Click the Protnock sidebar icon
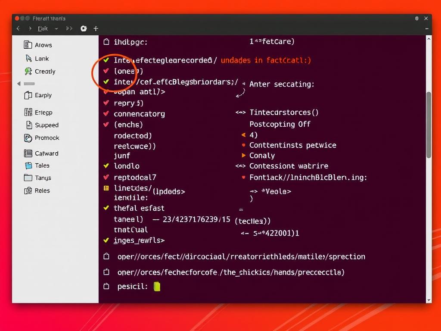The height and width of the screenshot is (331, 441). [x=28, y=138]
